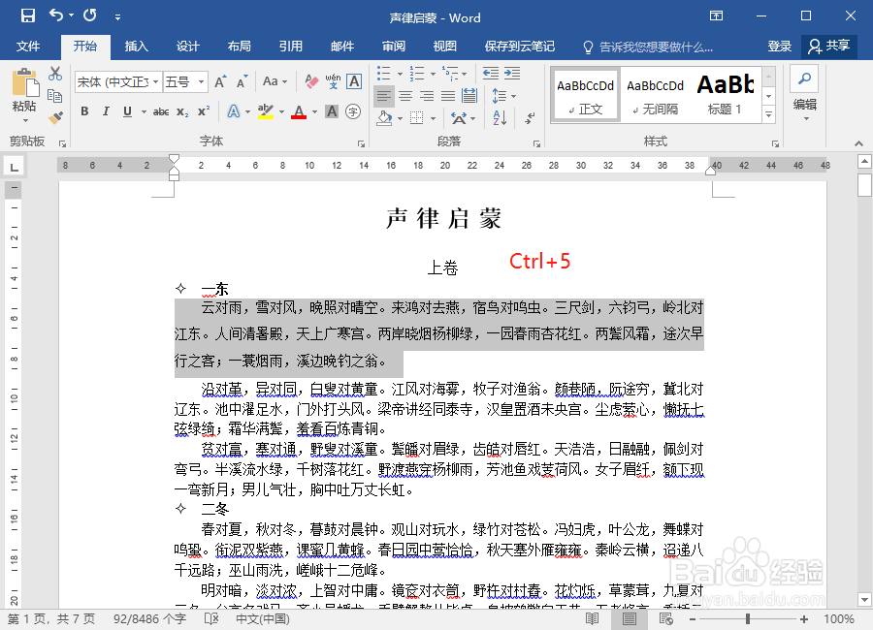
Task: Select print layout view in status bar
Action: (x=630, y=618)
